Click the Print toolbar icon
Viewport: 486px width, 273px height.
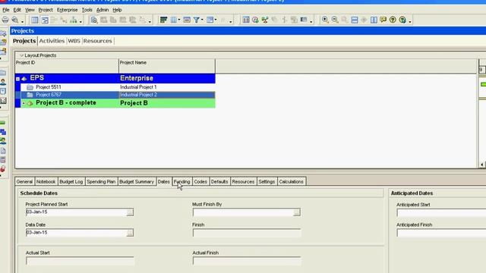click(5, 20)
